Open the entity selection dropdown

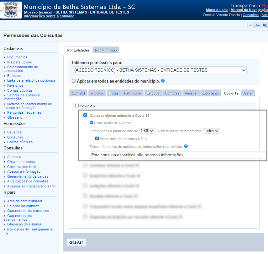(159, 70)
